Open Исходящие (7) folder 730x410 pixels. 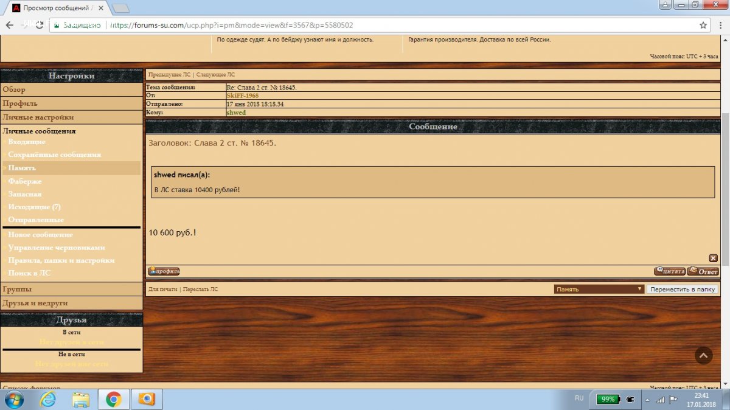tap(34, 207)
